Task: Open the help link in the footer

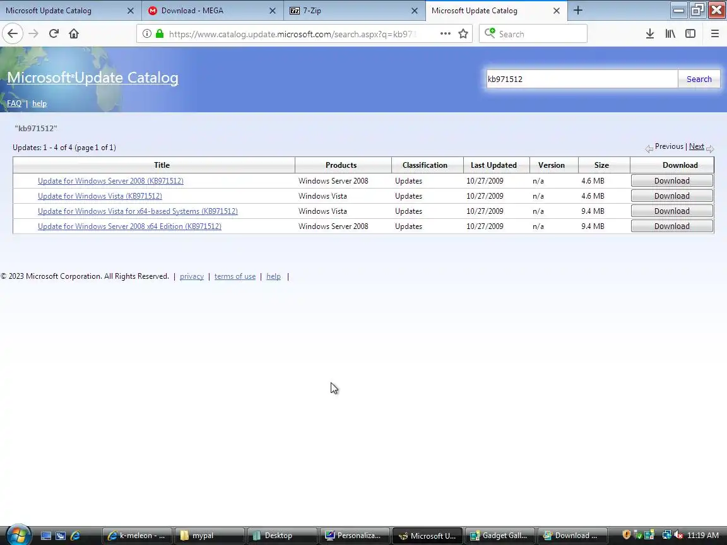Action: (273, 276)
